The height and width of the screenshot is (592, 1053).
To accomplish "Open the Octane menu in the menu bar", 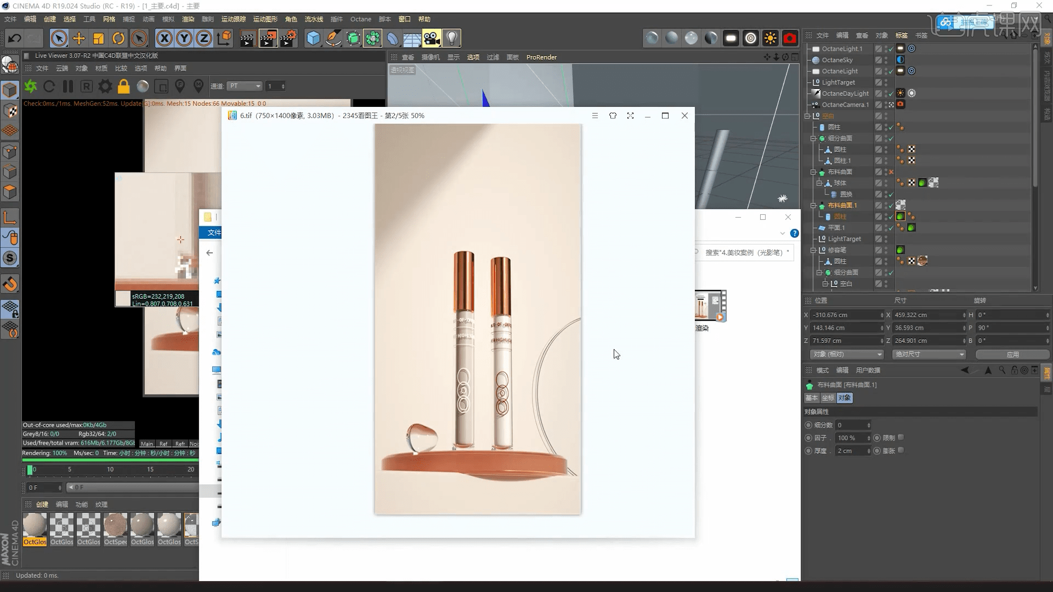I will click(361, 19).
